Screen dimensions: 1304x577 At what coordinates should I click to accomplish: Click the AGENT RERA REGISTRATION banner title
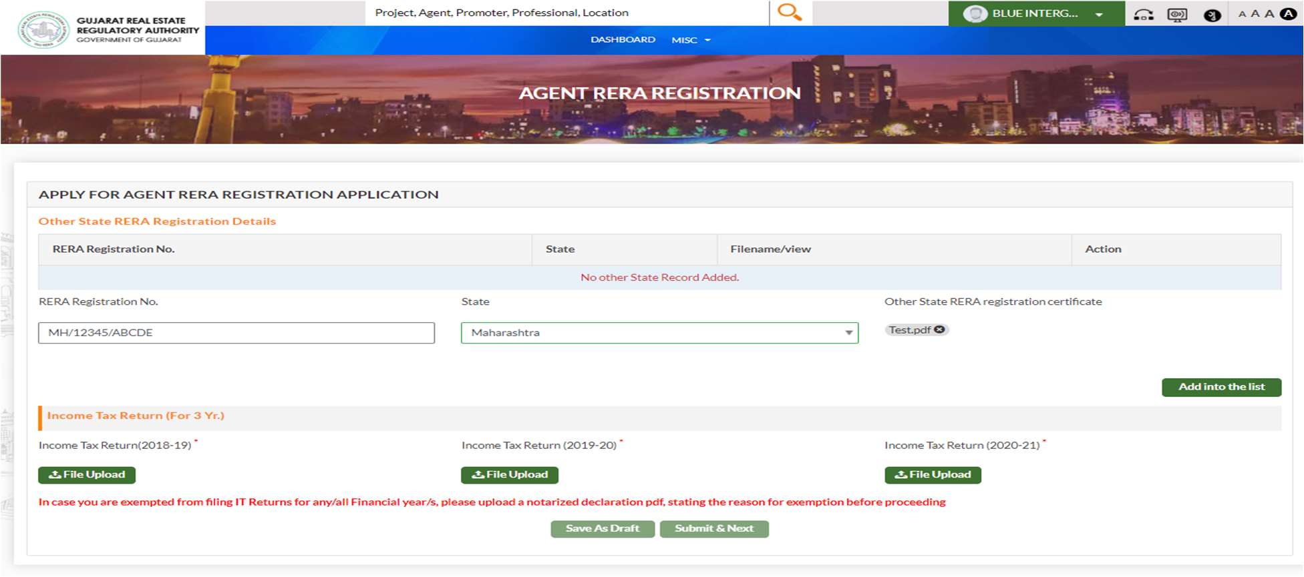point(659,93)
